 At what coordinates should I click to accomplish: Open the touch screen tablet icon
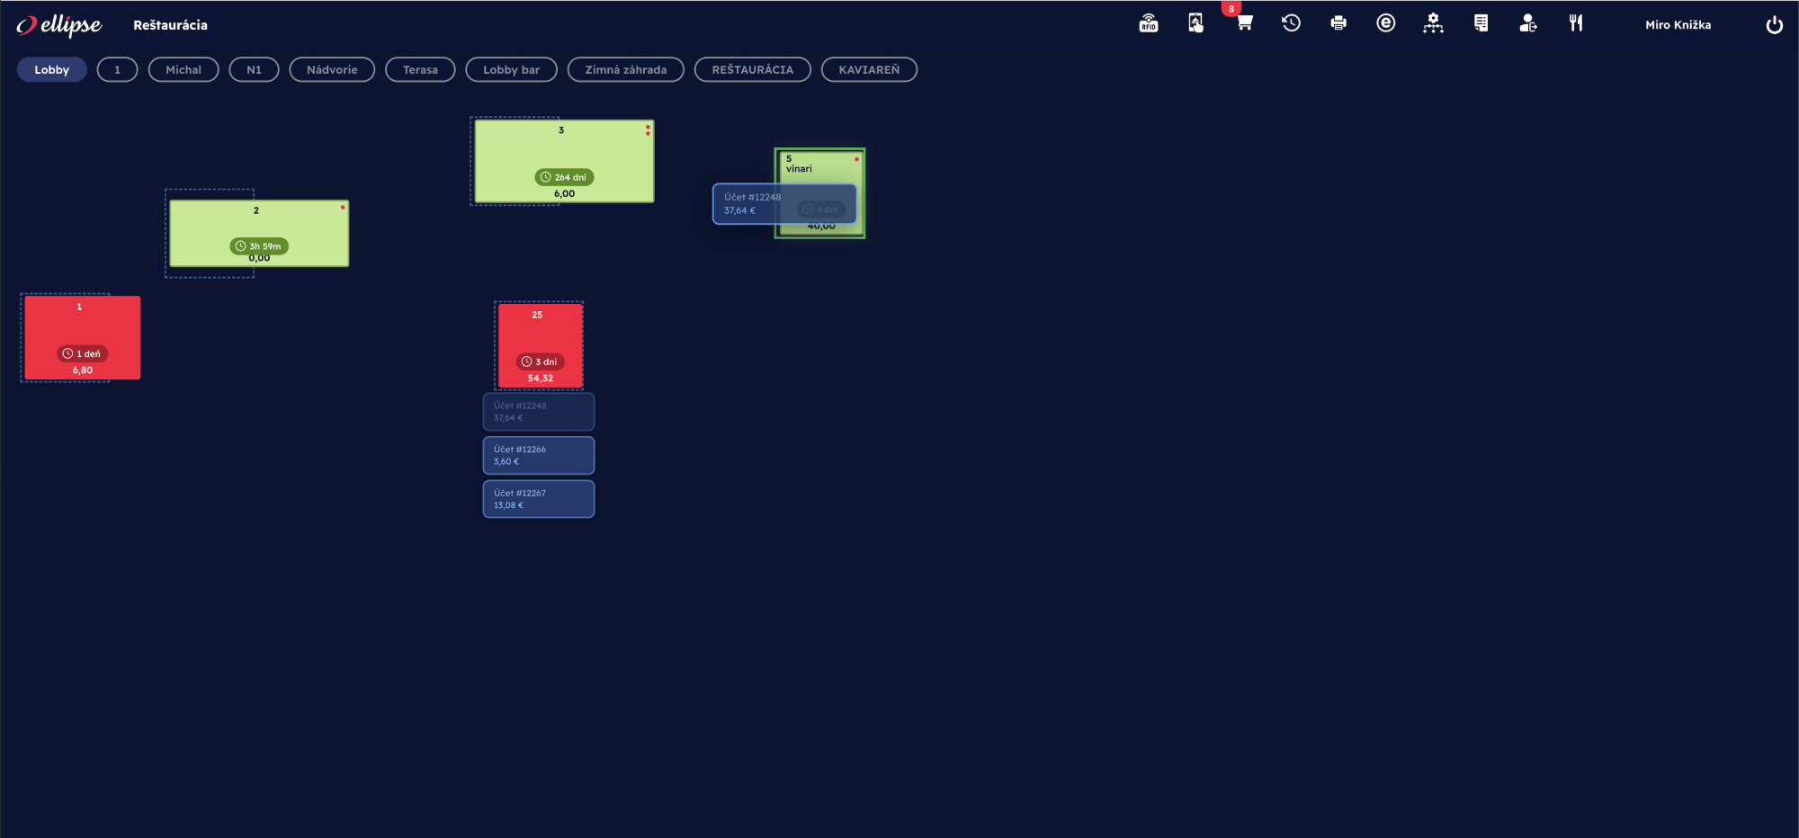coord(1195,24)
